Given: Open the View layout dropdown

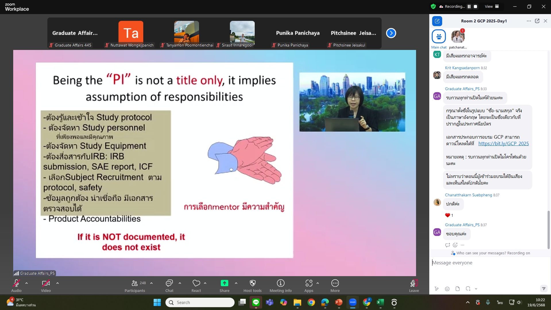Looking at the screenshot, I should [492, 6].
